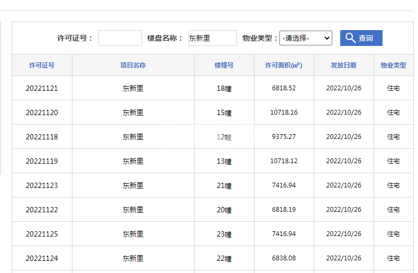Image resolution: width=418 pixels, height=273 pixels.
Task: Click 住宅 in row 20221121
Action: (x=393, y=88)
